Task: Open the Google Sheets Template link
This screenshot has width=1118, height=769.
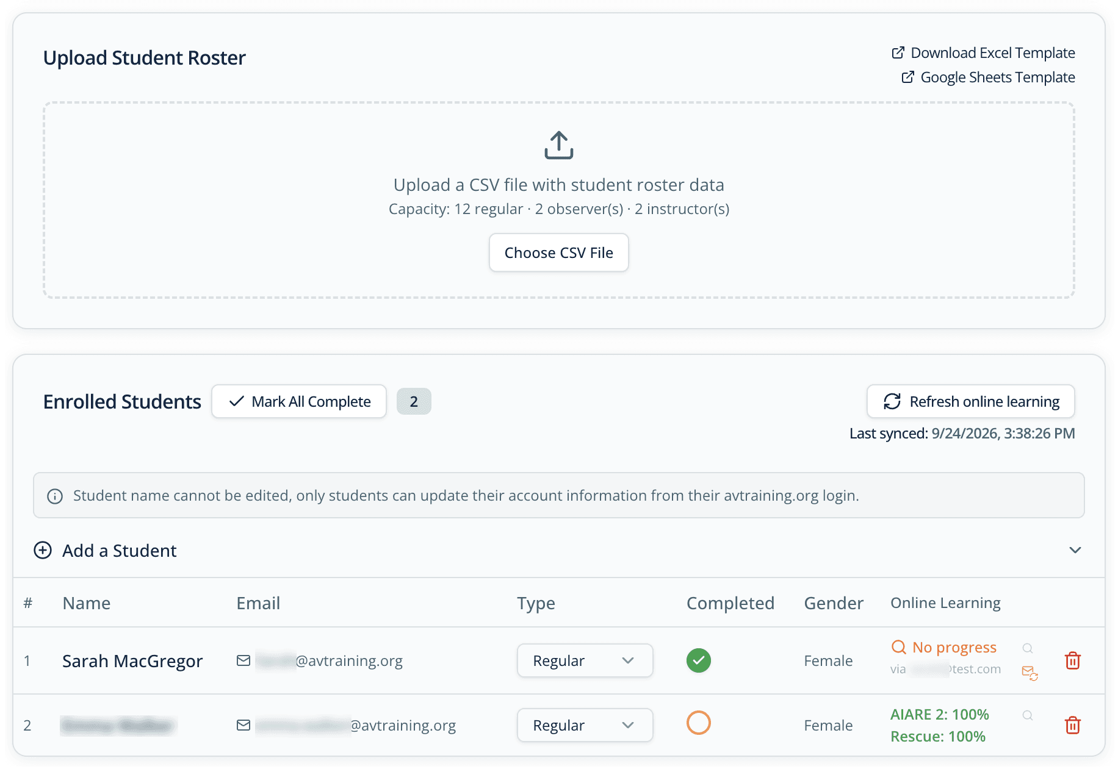Action: 988,77
